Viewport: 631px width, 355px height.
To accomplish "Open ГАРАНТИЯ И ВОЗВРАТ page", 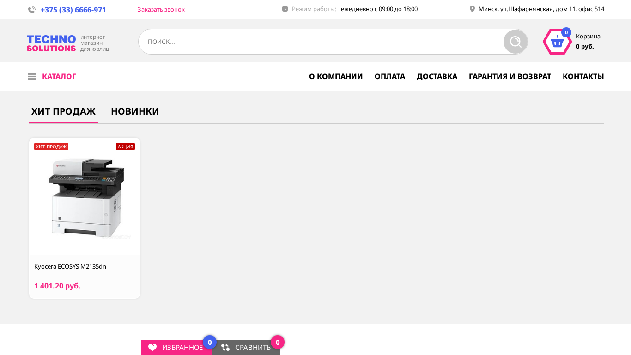I will (x=510, y=76).
